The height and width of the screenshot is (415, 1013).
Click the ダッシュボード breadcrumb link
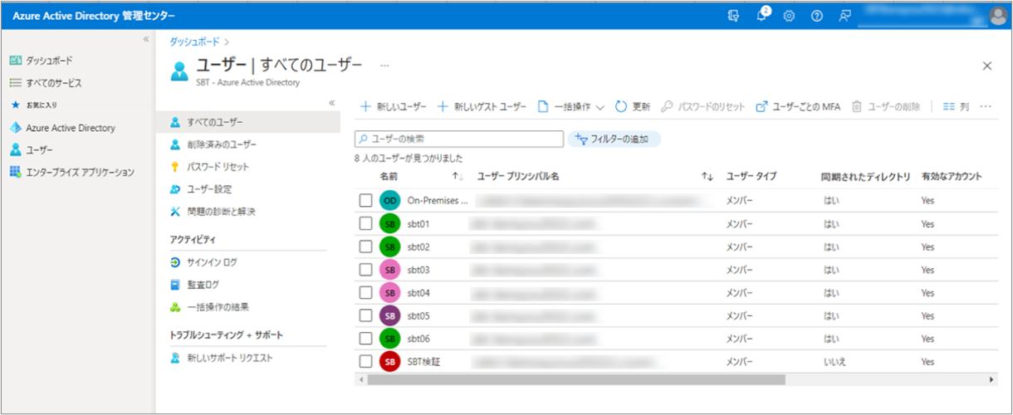(195, 41)
